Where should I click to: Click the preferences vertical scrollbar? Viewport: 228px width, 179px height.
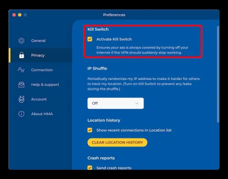coord(218,74)
